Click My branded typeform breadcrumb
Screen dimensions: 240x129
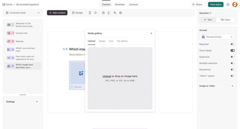coord(27,5)
